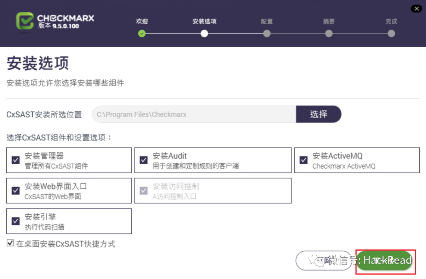
Task: Jump to the 完成 step marker
Action: pos(391,33)
